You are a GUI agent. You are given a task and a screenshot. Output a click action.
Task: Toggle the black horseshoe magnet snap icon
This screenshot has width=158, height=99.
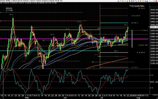point(147,1)
